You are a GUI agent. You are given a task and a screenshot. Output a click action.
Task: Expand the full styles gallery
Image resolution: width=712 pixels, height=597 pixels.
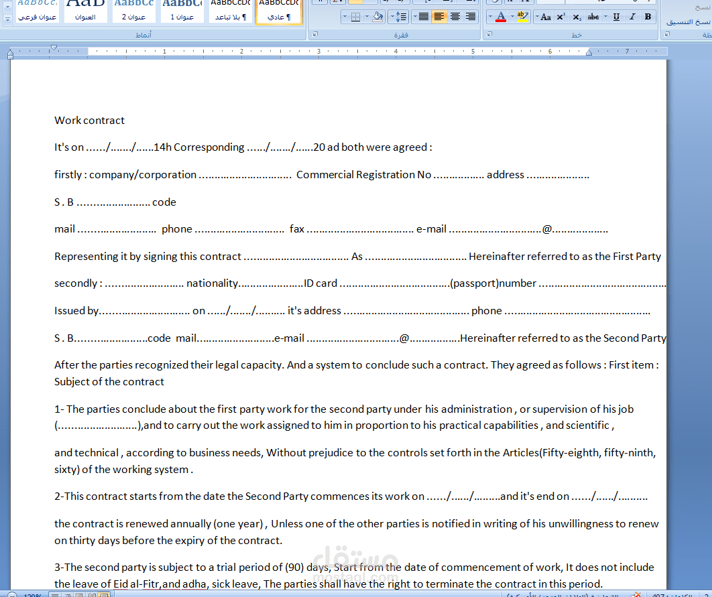coord(8,19)
